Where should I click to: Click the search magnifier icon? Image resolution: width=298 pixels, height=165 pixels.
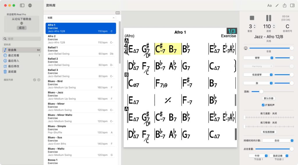click(5, 39)
